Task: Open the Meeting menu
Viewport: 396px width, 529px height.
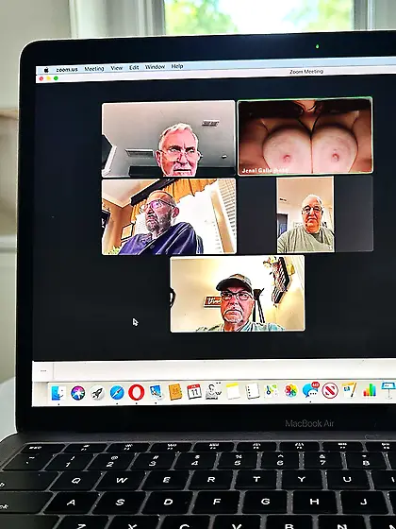Action: pos(94,68)
